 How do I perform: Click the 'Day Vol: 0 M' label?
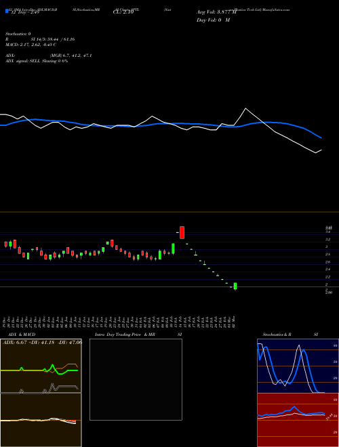213,20
